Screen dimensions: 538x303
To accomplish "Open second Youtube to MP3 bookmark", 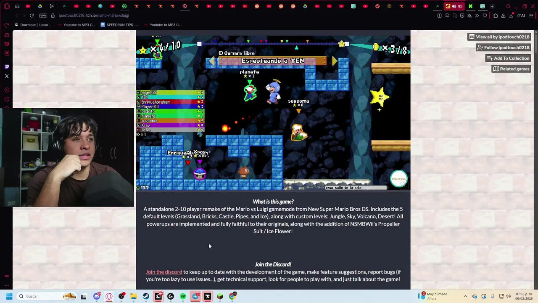I will (163, 25).
